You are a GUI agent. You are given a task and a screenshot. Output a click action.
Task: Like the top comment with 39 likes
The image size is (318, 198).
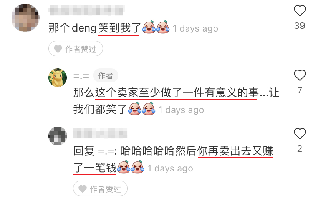tap(300, 10)
